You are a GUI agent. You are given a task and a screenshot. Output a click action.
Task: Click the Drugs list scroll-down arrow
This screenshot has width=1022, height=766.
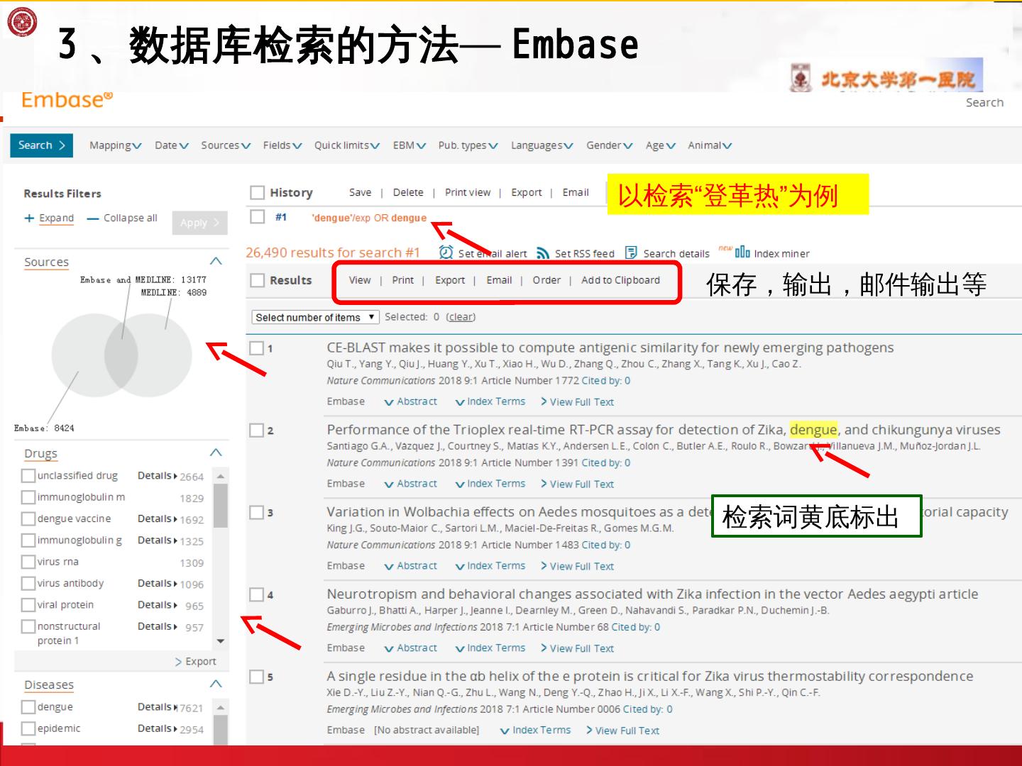click(x=221, y=641)
